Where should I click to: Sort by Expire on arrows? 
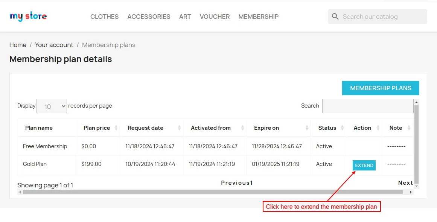click(307, 128)
